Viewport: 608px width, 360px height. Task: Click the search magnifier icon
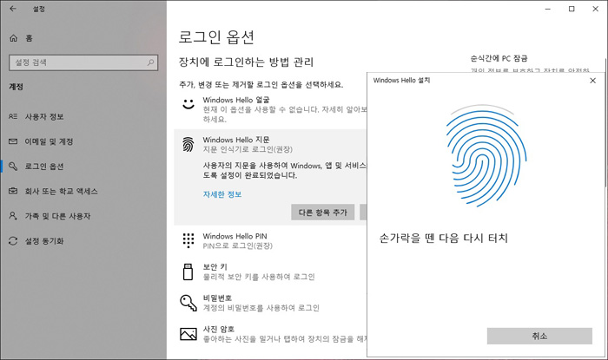[149, 63]
